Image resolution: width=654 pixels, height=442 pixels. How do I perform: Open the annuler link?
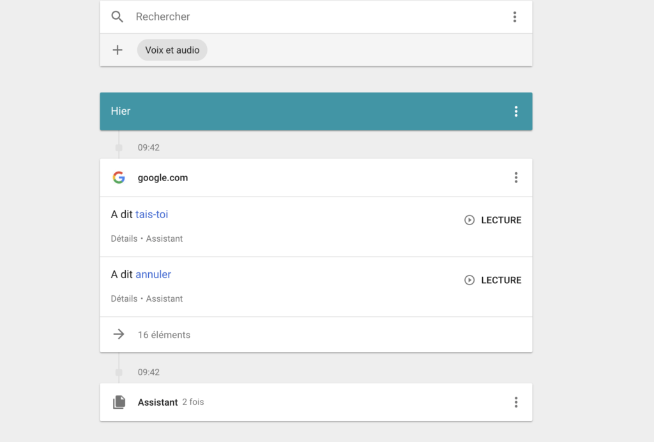coord(153,274)
